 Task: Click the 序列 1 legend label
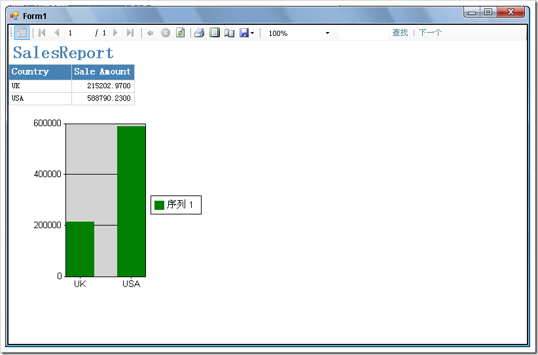point(180,205)
